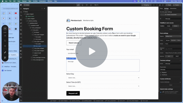Open the Interactions tab
Screen dimensions: 183x103
point(173,9)
